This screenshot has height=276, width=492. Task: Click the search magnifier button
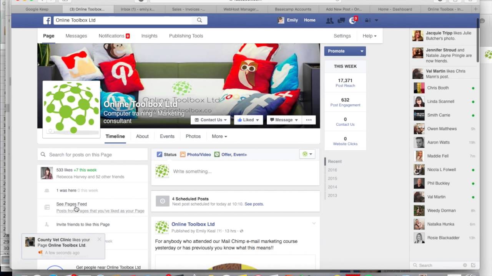click(x=199, y=20)
